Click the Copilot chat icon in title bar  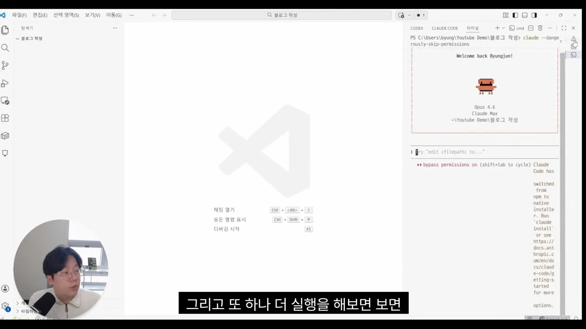[401, 15]
